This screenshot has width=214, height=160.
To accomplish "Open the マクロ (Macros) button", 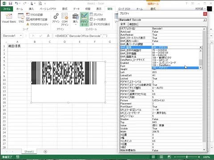I will pyautogui.click(x=21, y=18).
